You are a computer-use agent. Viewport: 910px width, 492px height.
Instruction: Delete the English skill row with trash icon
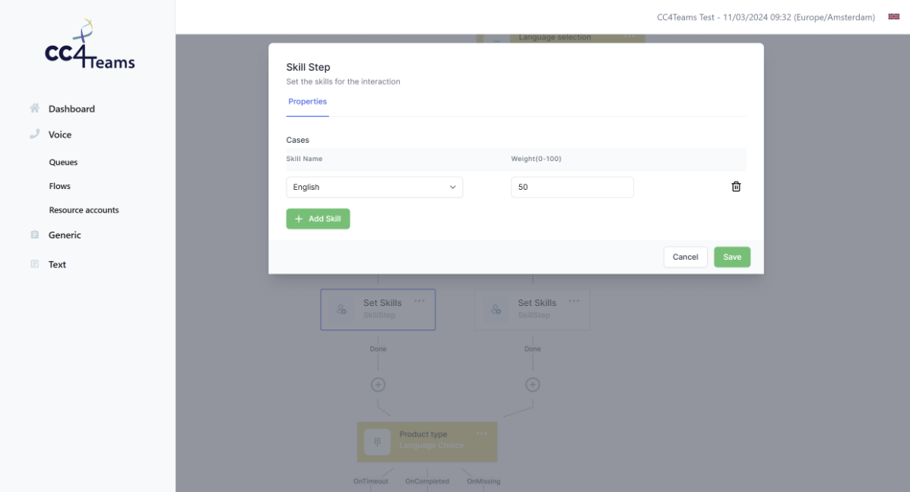[x=736, y=187]
